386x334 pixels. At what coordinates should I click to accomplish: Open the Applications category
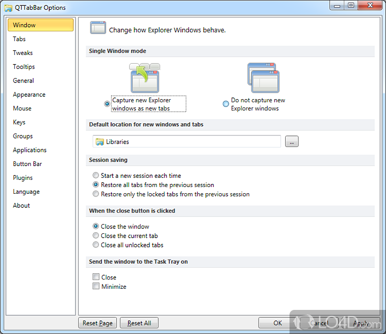[29, 150]
